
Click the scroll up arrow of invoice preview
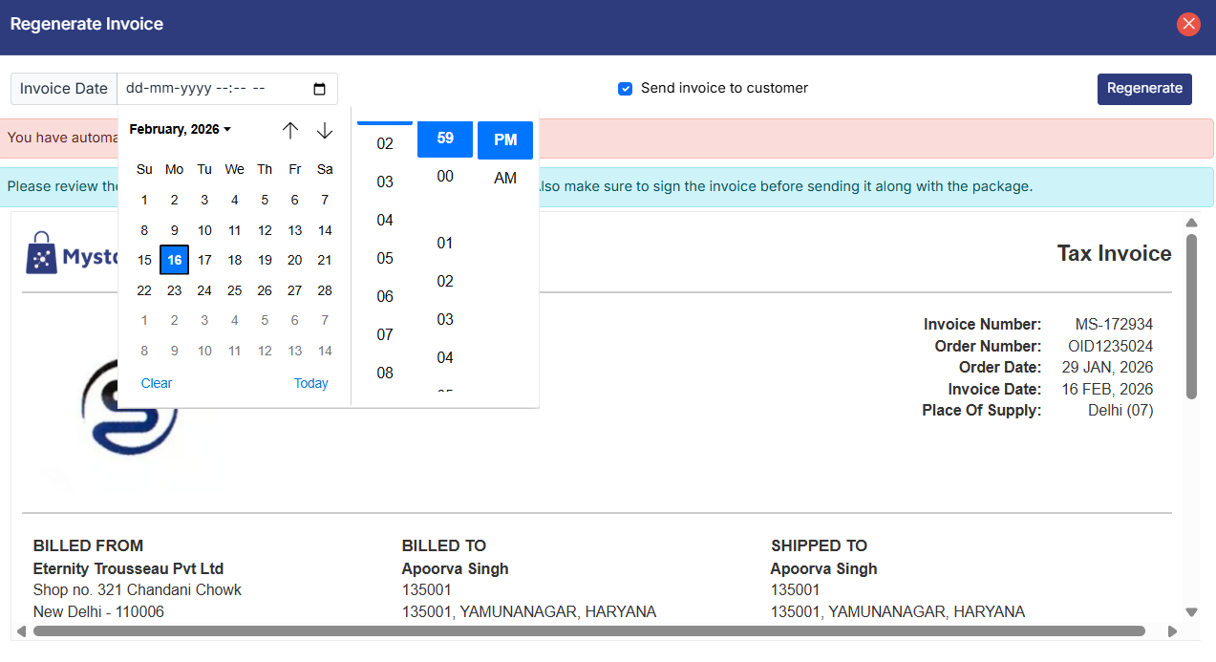1191,223
